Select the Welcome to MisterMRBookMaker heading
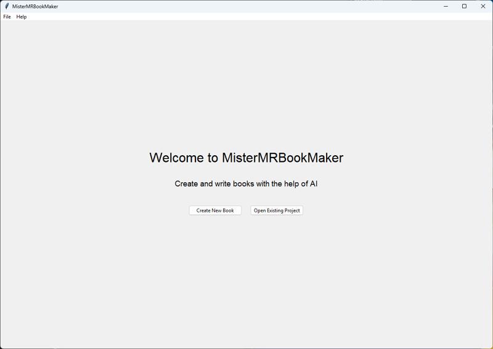 [246, 158]
